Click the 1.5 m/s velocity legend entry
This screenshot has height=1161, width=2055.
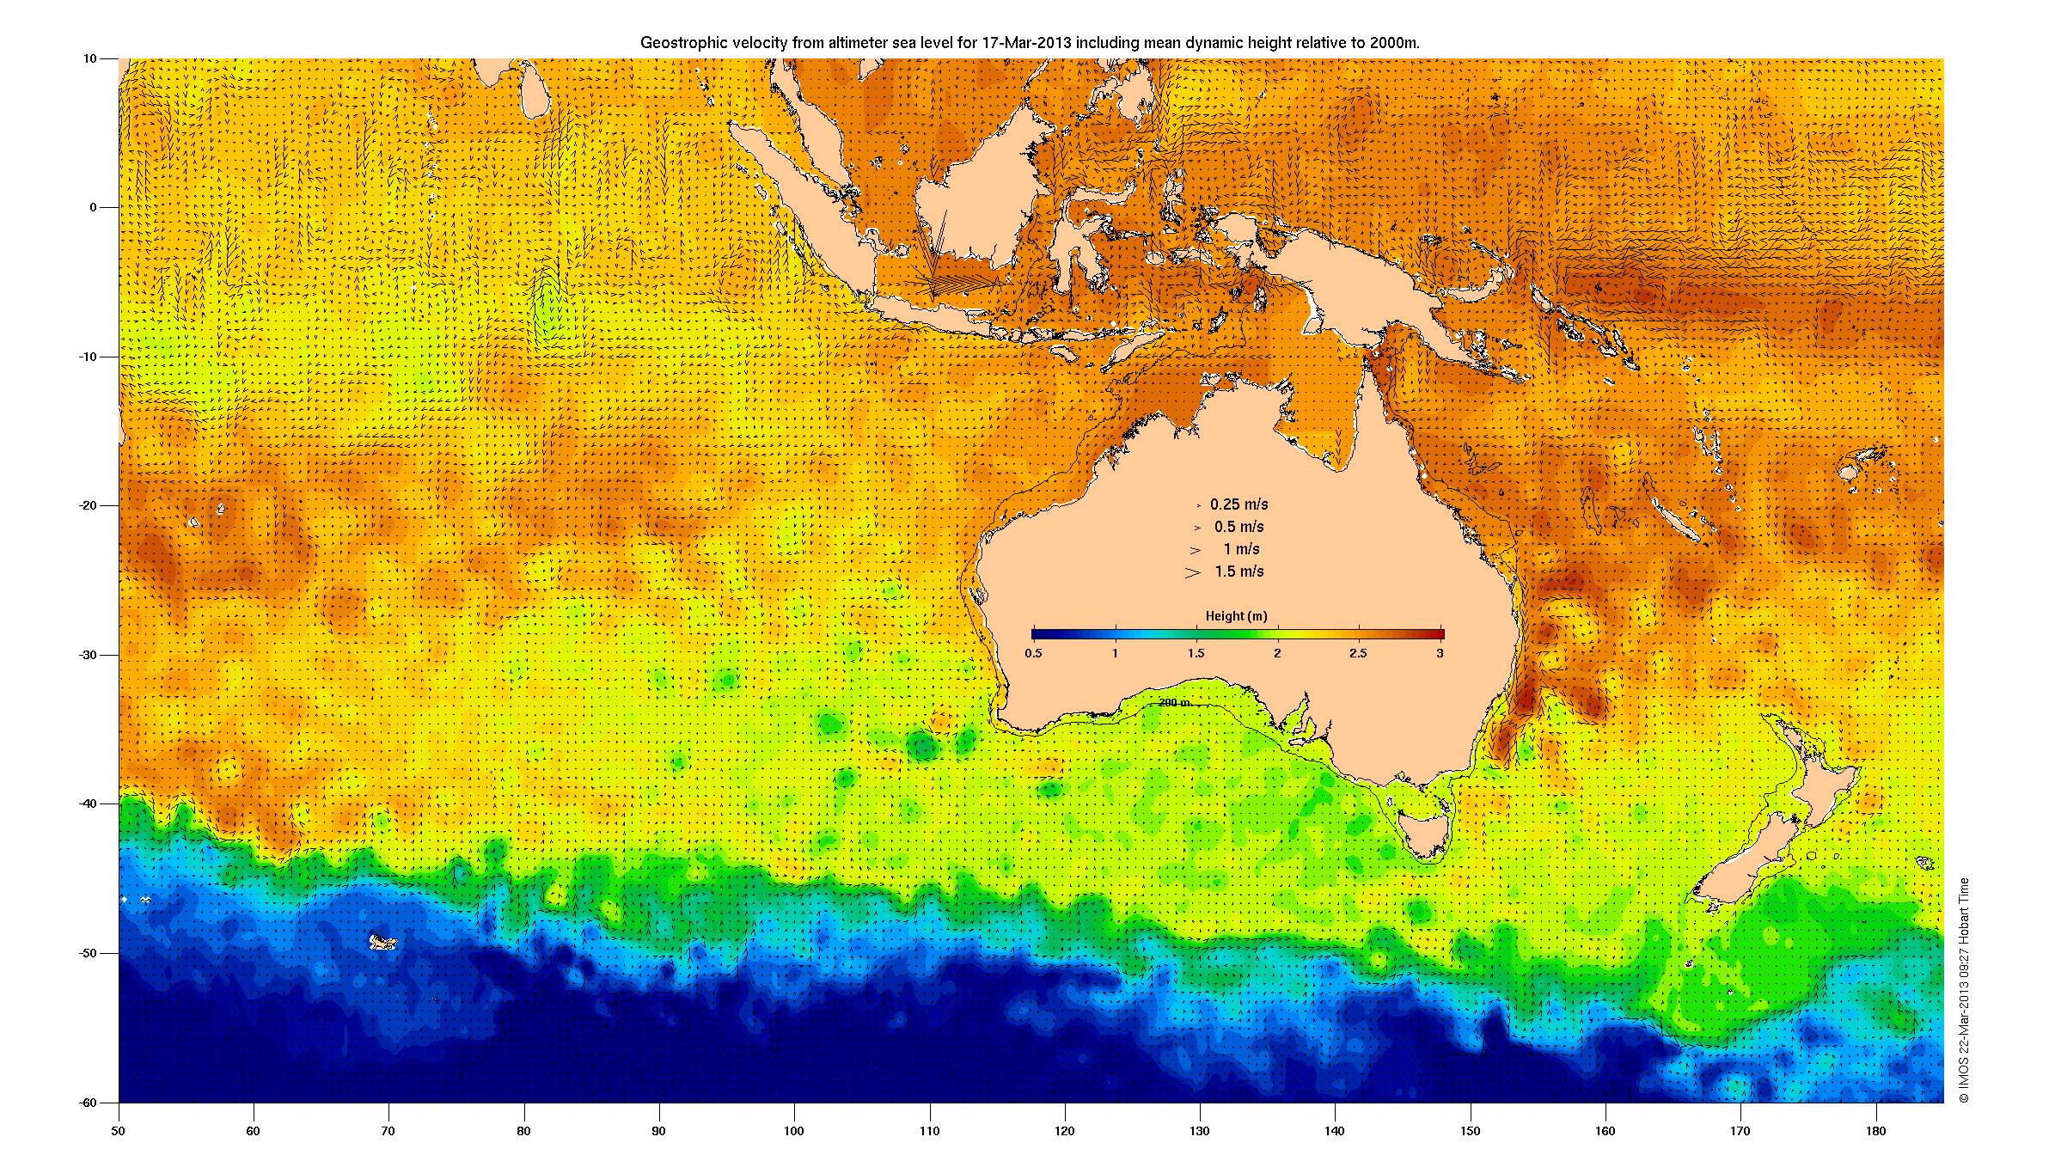1239,571
